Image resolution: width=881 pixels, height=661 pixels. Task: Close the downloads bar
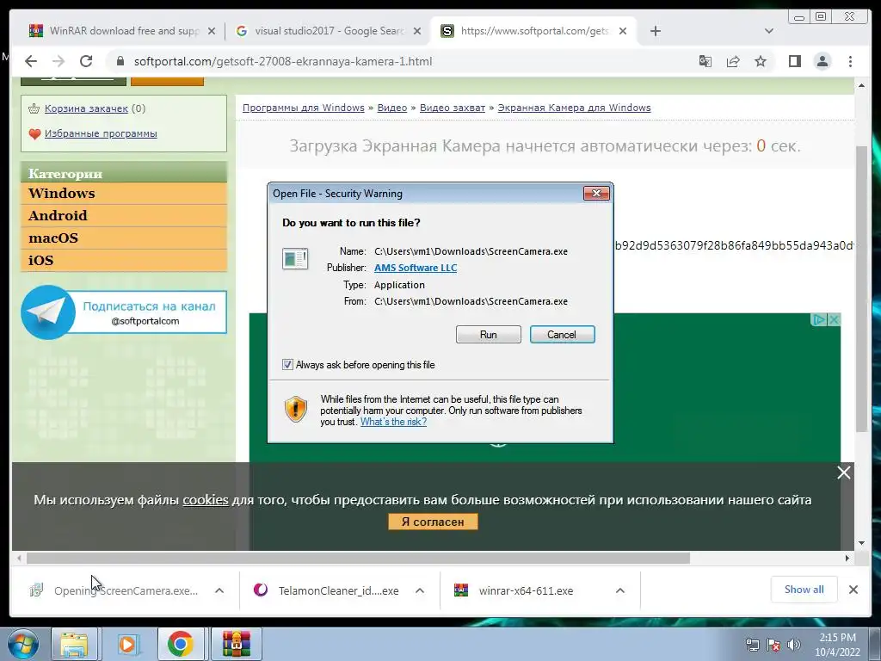coord(853,590)
